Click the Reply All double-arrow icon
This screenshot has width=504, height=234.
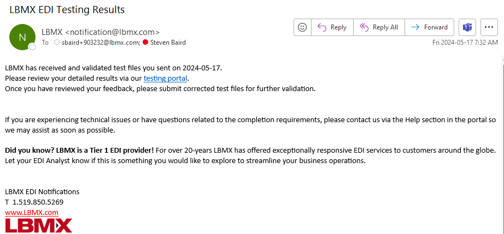pos(364,27)
